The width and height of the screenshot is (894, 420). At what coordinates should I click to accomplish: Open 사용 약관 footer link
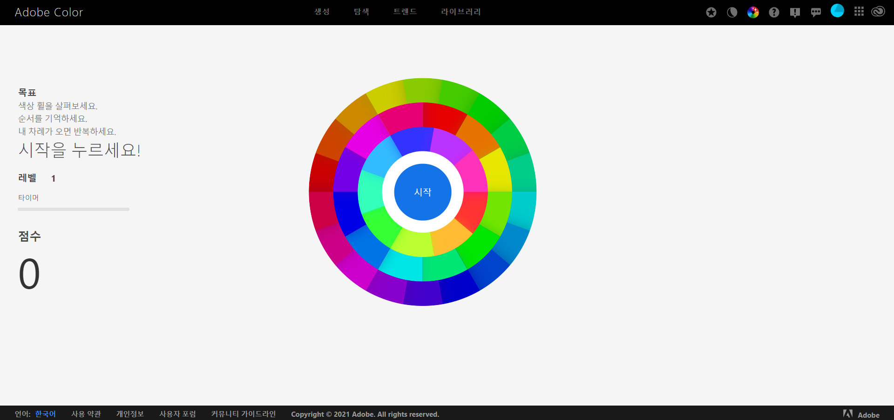pos(86,414)
